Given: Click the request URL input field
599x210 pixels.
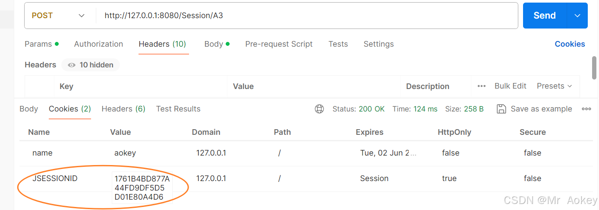Looking at the screenshot, I should tap(302, 16).
